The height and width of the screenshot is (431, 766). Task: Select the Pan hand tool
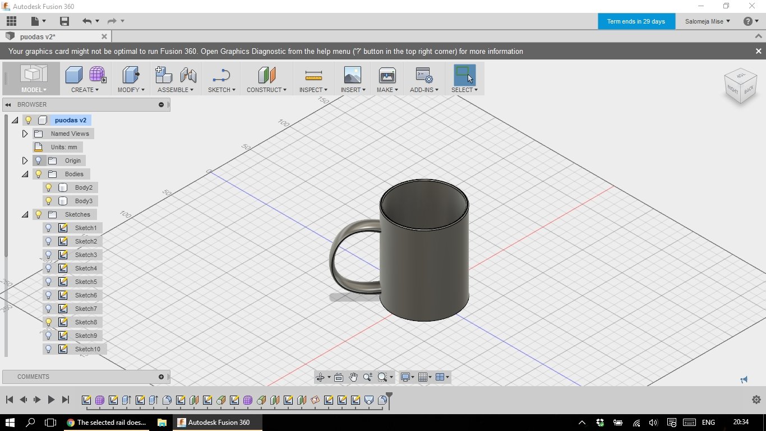pos(353,377)
